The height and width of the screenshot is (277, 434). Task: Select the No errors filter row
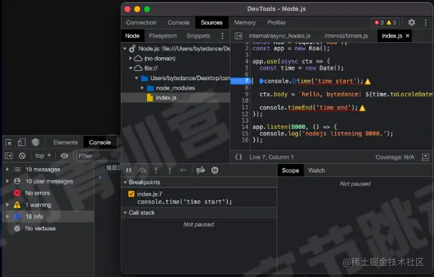[x=48, y=193]
